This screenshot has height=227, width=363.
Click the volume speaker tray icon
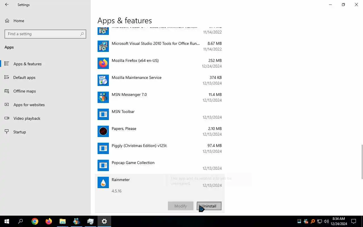(326, 221)
